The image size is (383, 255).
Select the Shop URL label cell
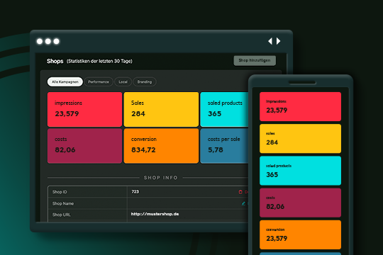point(87,215)
